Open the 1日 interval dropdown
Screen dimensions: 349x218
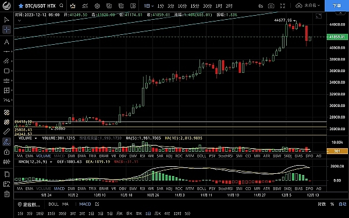pyautogui.click(x=149, y=6)
